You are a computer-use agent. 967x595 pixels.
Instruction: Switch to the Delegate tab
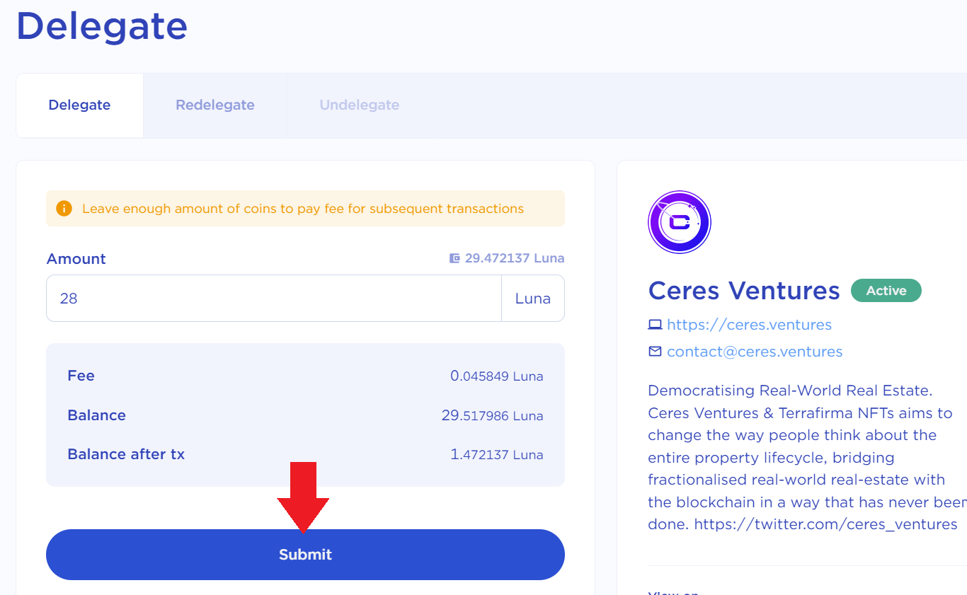coord(79,105)
